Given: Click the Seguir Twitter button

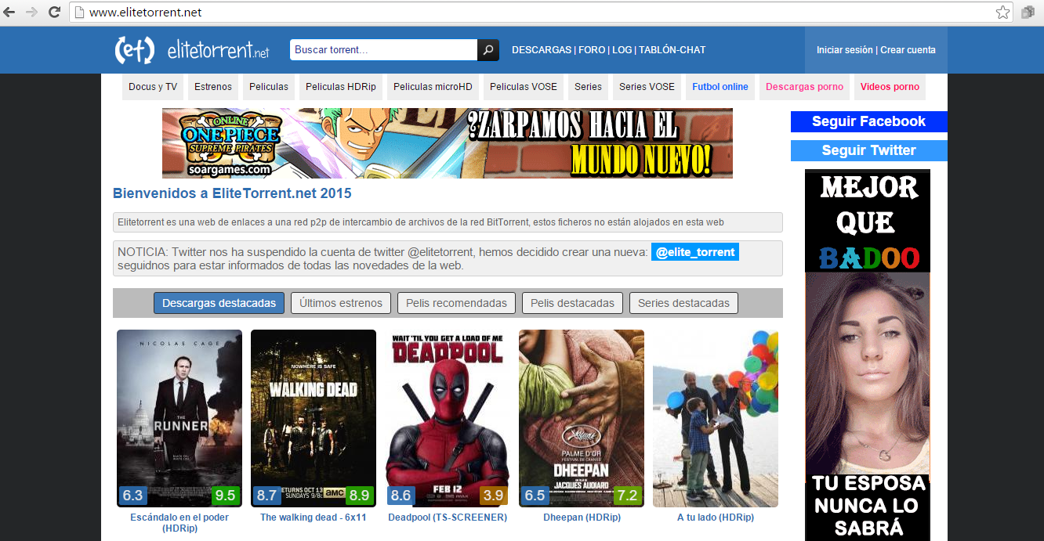Looking at the screenshot, I should tap(868, 150).
